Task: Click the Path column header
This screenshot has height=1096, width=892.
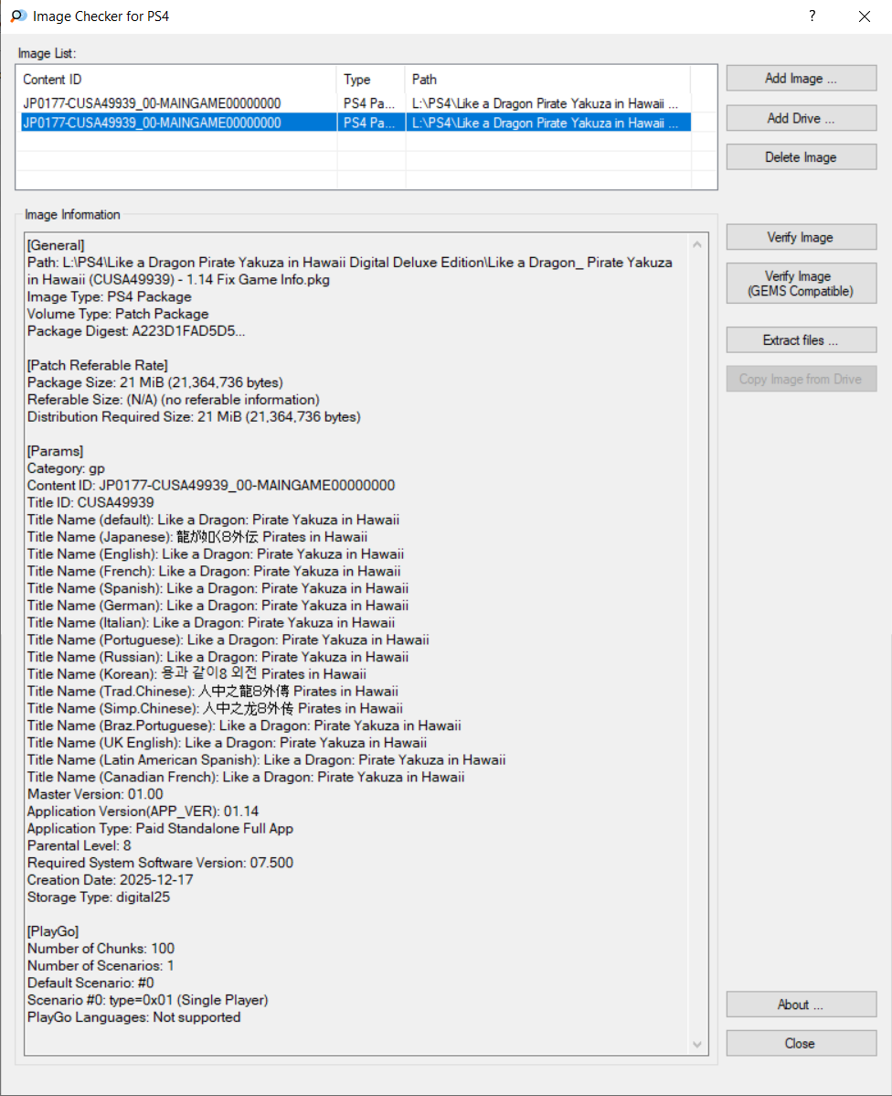Action: point(547,80)
